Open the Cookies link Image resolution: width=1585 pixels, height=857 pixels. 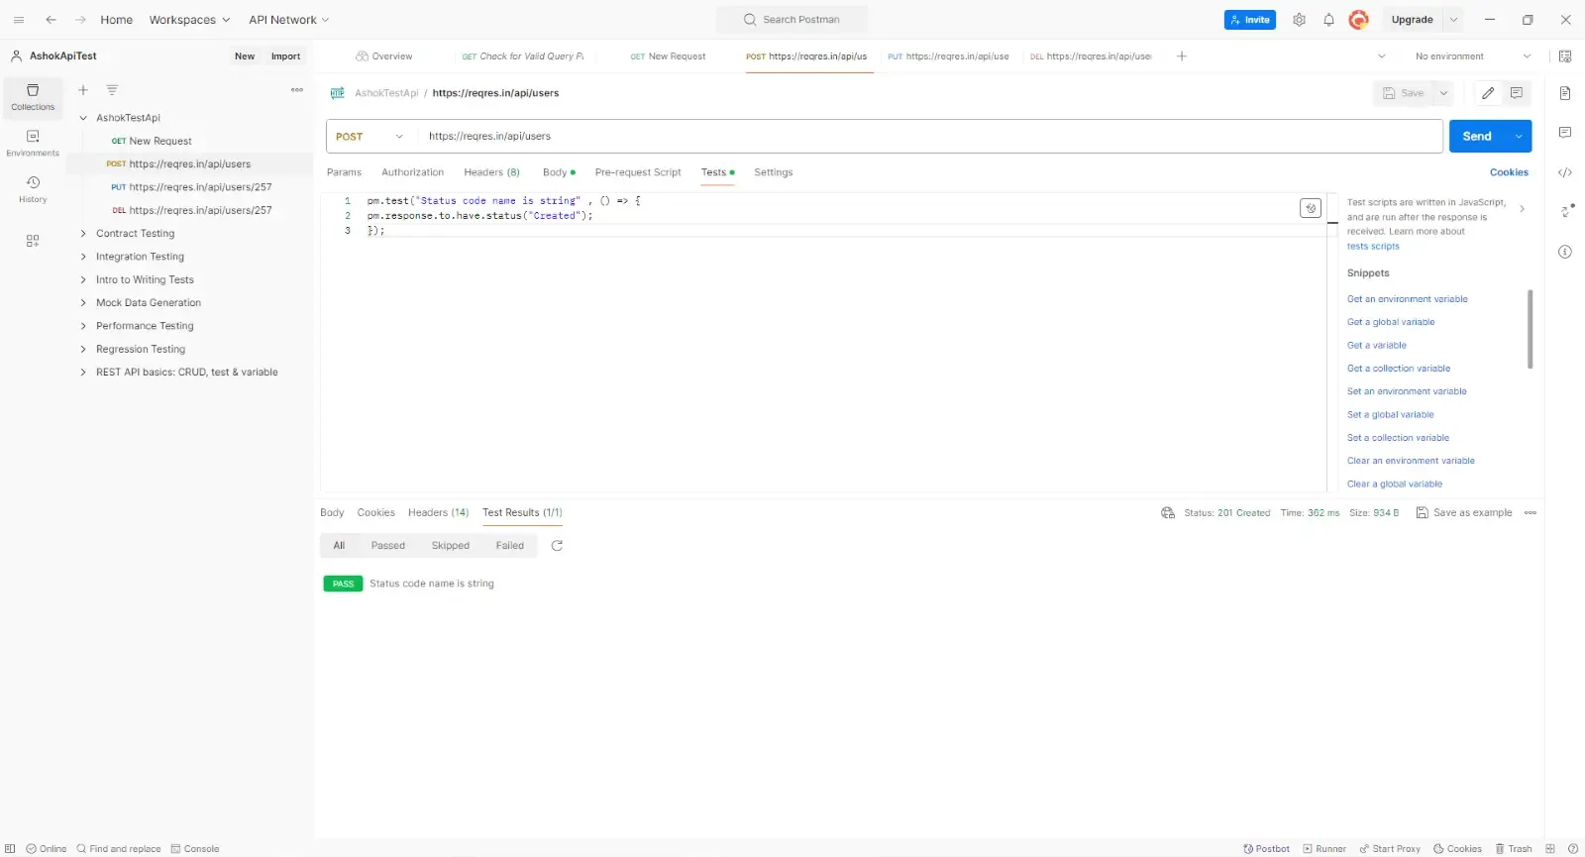[x=1509, y=172]
